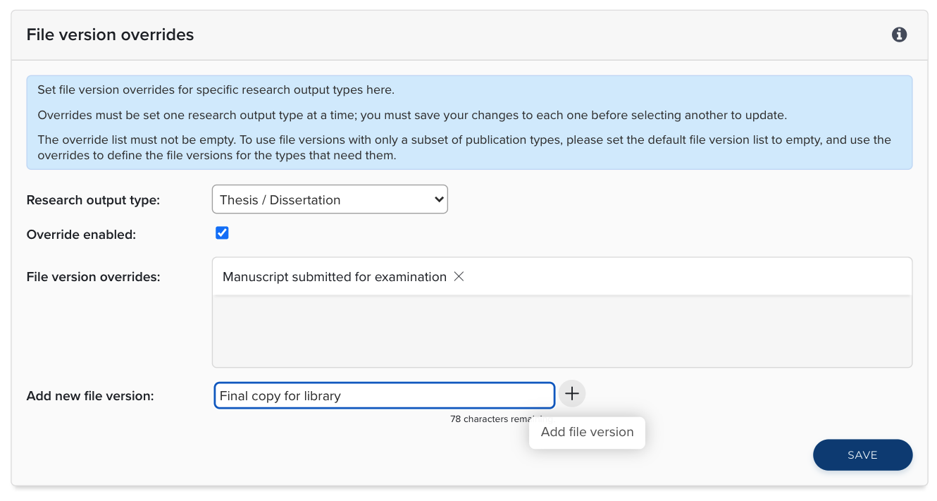Click the Add new file version label
This screenshot has height=501, width=937.
tap(90, 396)
